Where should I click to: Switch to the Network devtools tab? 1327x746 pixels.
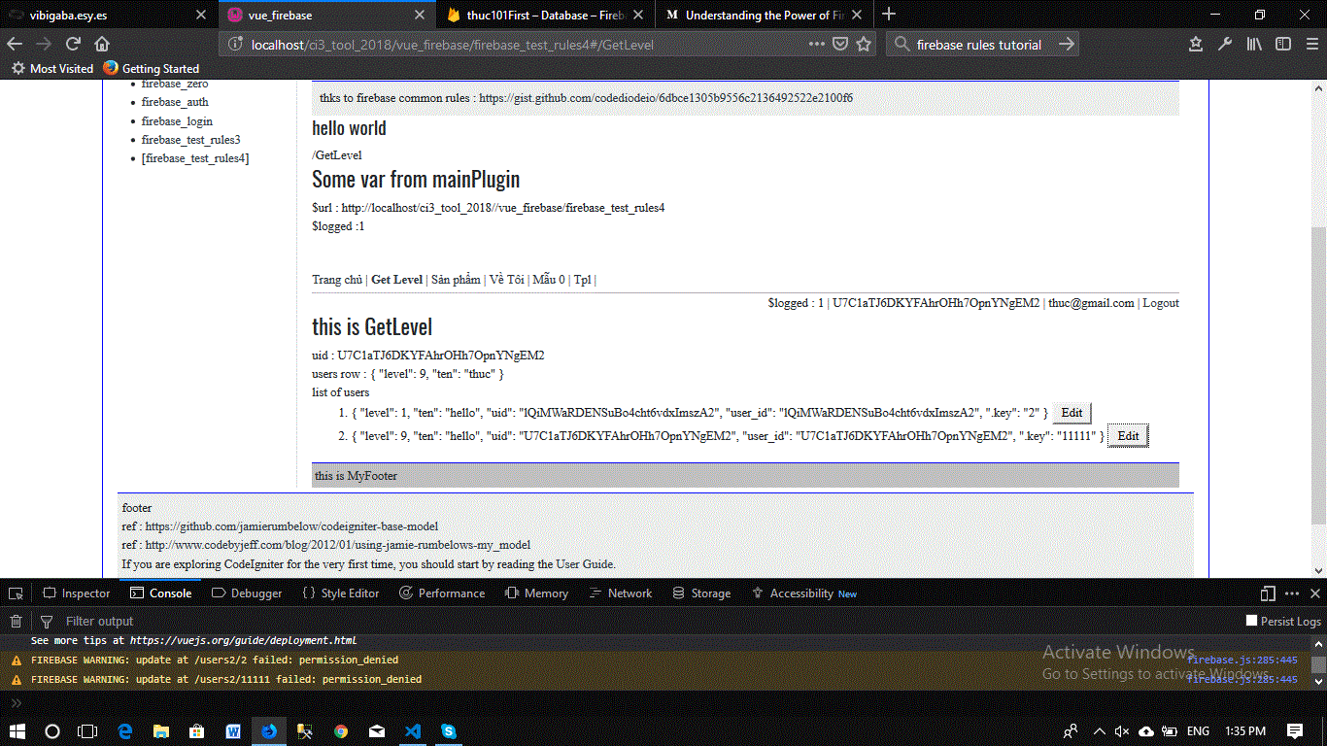tap(629, 593)
